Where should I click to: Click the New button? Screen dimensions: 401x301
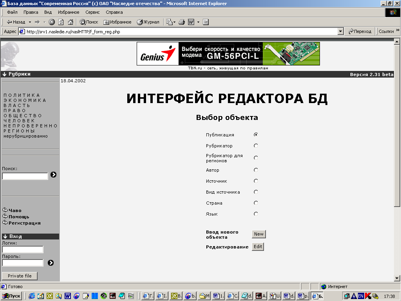click(259, 234)
